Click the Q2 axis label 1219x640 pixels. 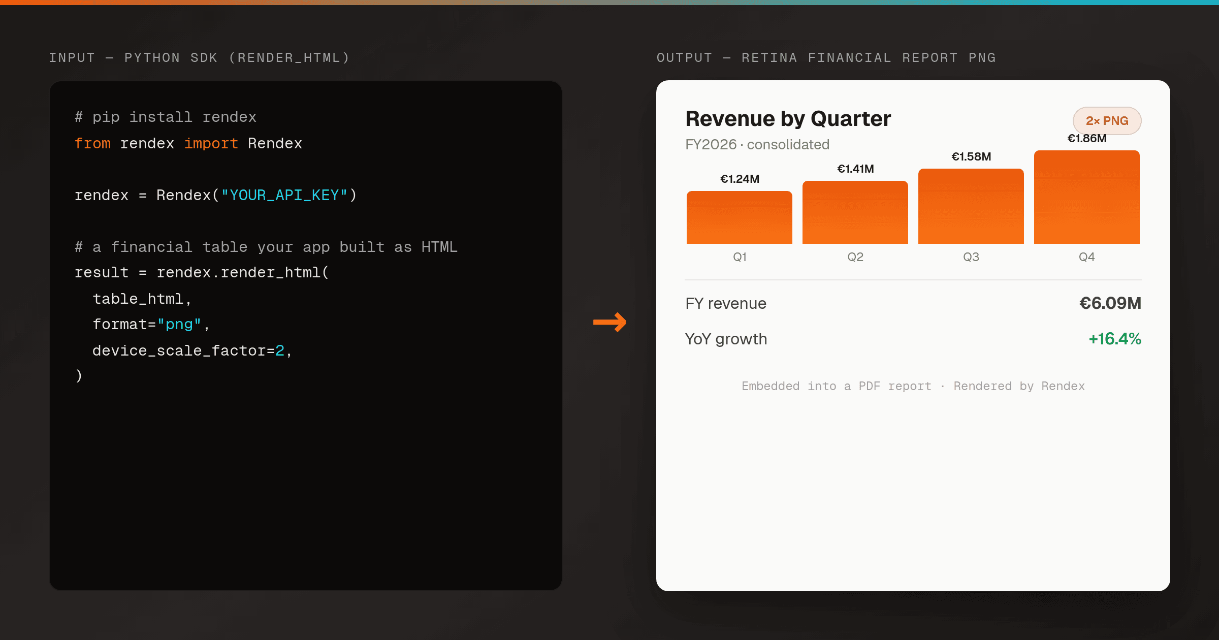point(855,257)
